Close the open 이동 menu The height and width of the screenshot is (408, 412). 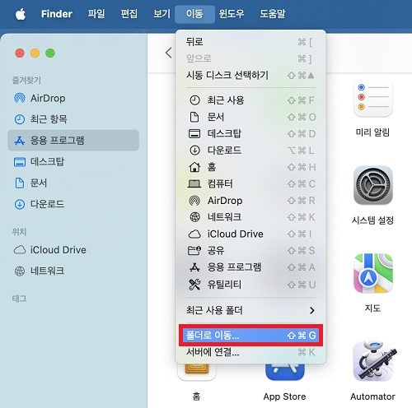coord(194,14)
